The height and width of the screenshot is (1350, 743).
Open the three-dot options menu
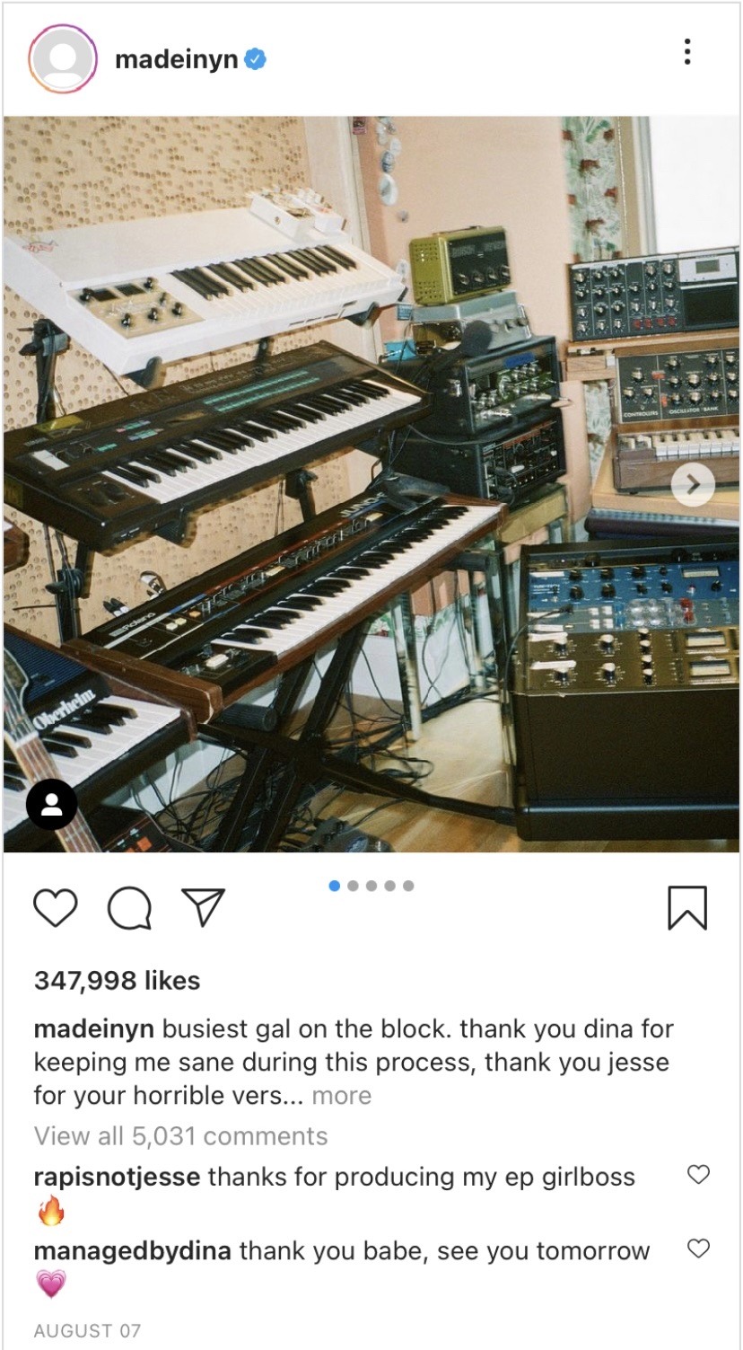(687, 51)
